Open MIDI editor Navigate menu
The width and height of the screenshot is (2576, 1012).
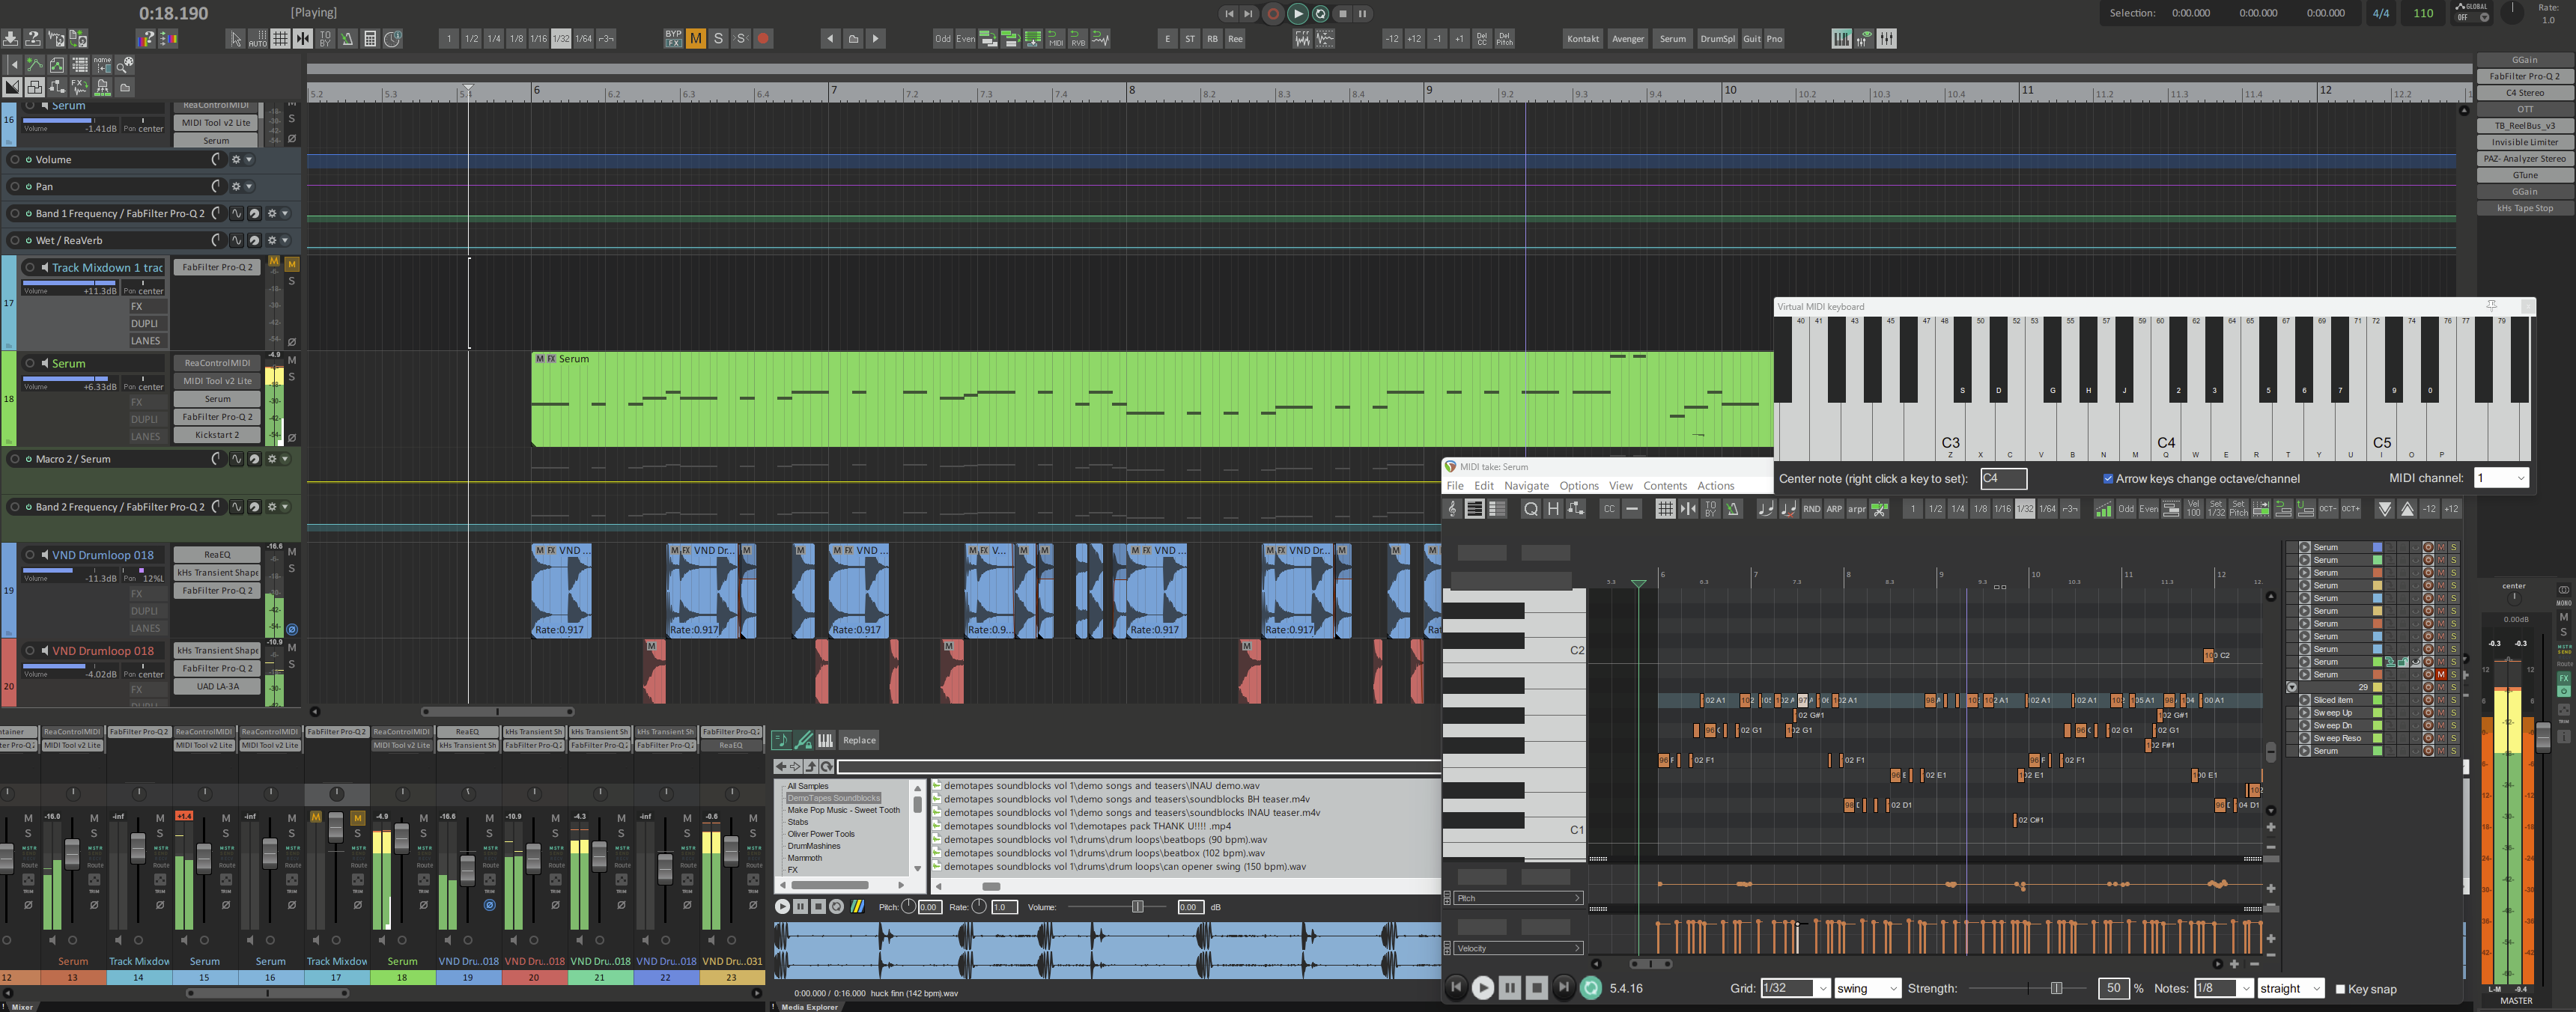pyautogui.click(x=1526, y=486)
